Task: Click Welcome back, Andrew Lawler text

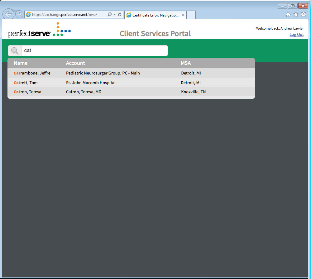Action: tap(280, 28)
